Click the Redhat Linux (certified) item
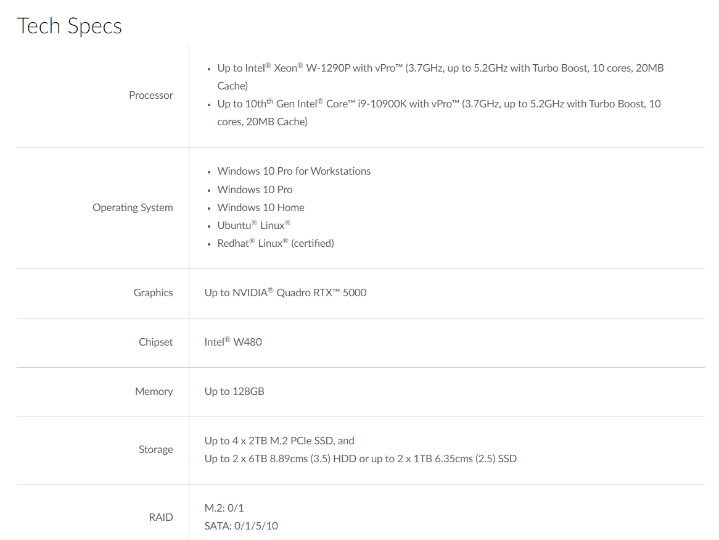Image resolution: width=719 pixels, height=540 pixels. point(276,243)
